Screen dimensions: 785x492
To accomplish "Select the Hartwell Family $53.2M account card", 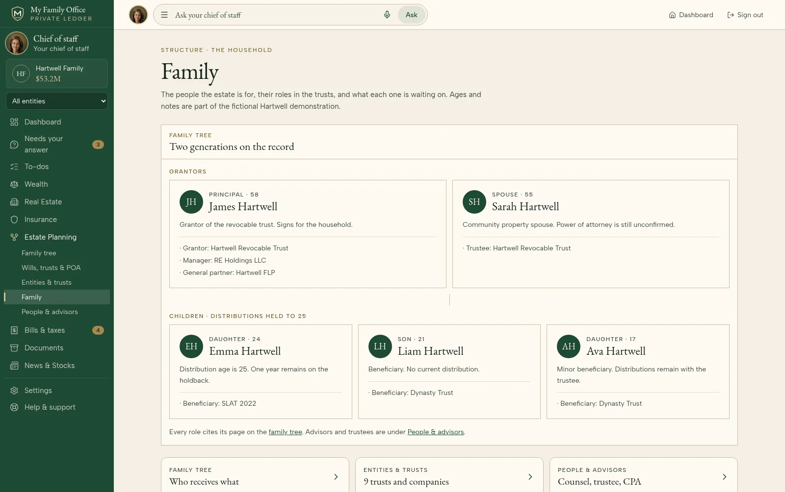I will [57, 74].
